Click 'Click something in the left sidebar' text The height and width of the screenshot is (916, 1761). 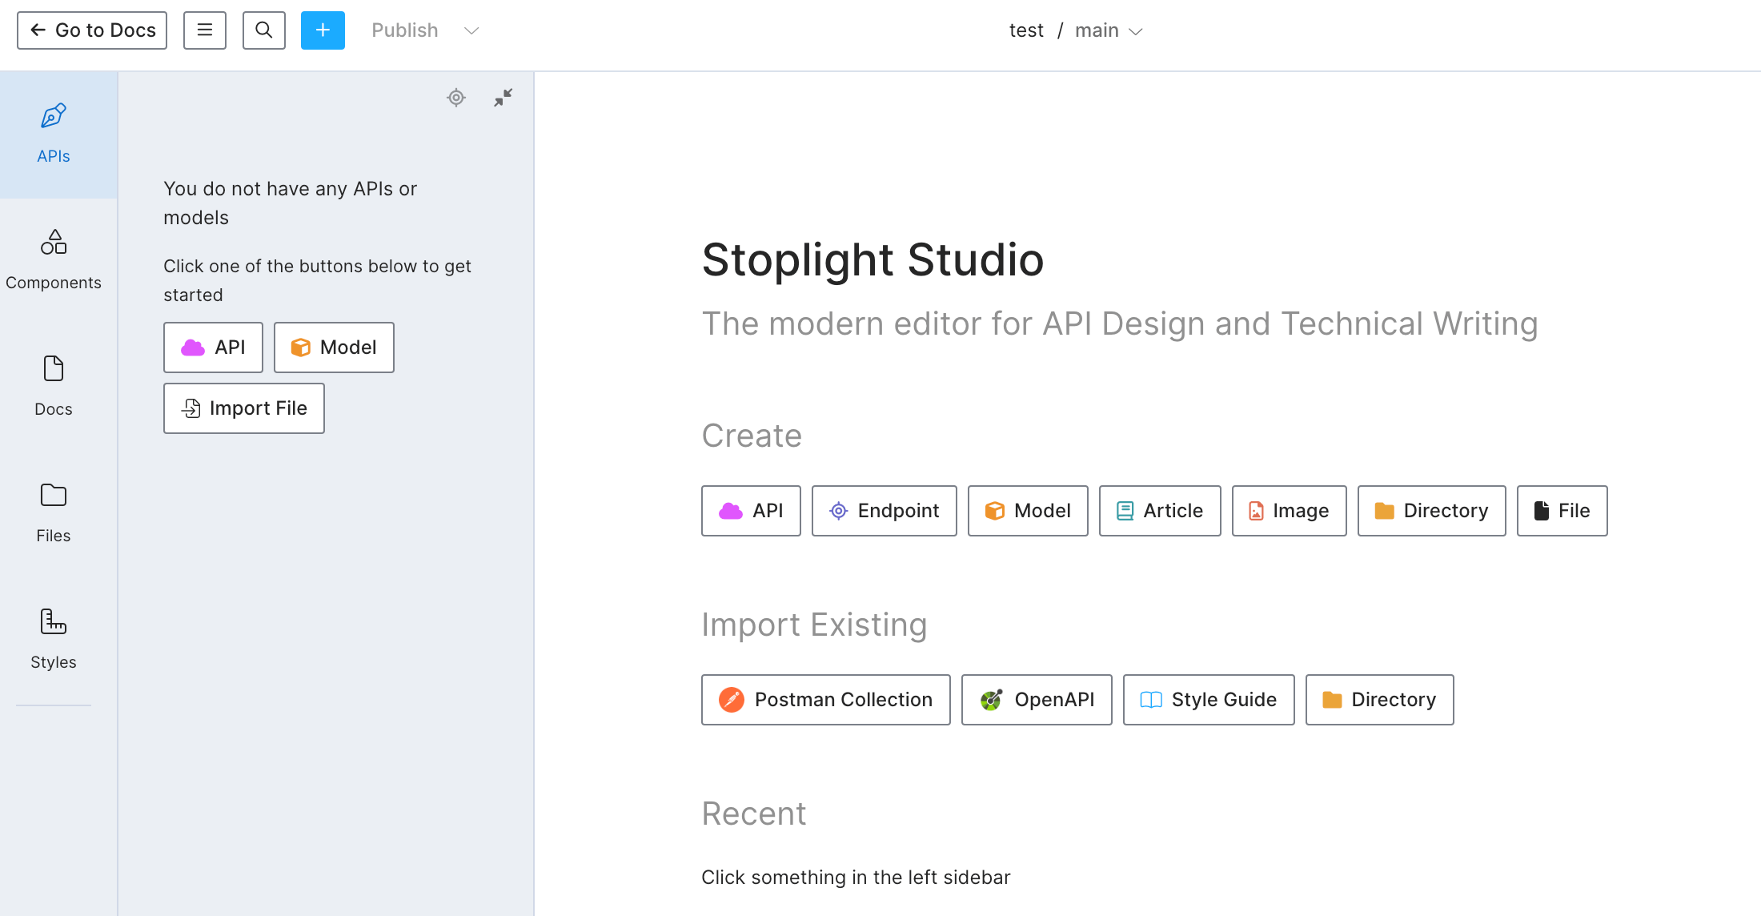click(x=856, y=878)
